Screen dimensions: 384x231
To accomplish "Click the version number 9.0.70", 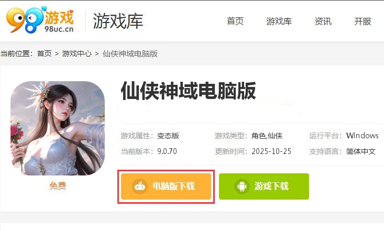I will (167, 151).
